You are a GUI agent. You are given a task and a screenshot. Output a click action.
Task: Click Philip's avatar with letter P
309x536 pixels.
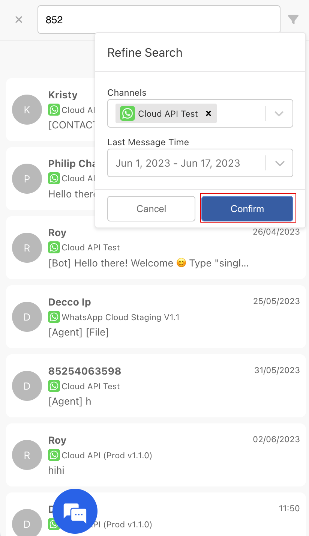pos(27,179)
